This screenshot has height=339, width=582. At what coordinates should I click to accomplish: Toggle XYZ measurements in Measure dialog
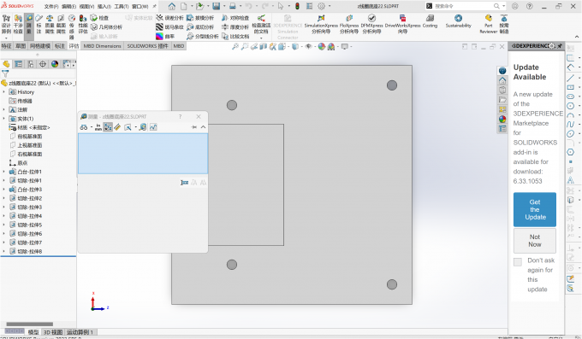[x=108, y=127]
